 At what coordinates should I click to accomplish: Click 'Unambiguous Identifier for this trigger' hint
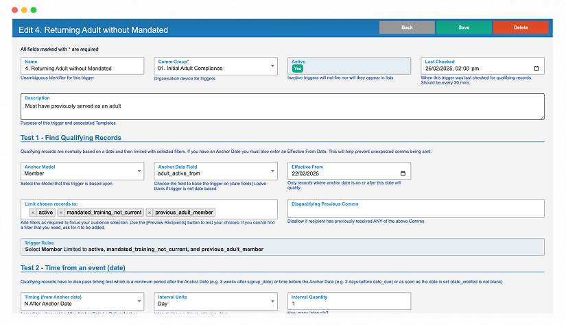pyautogui.click(x=57, y=77)
